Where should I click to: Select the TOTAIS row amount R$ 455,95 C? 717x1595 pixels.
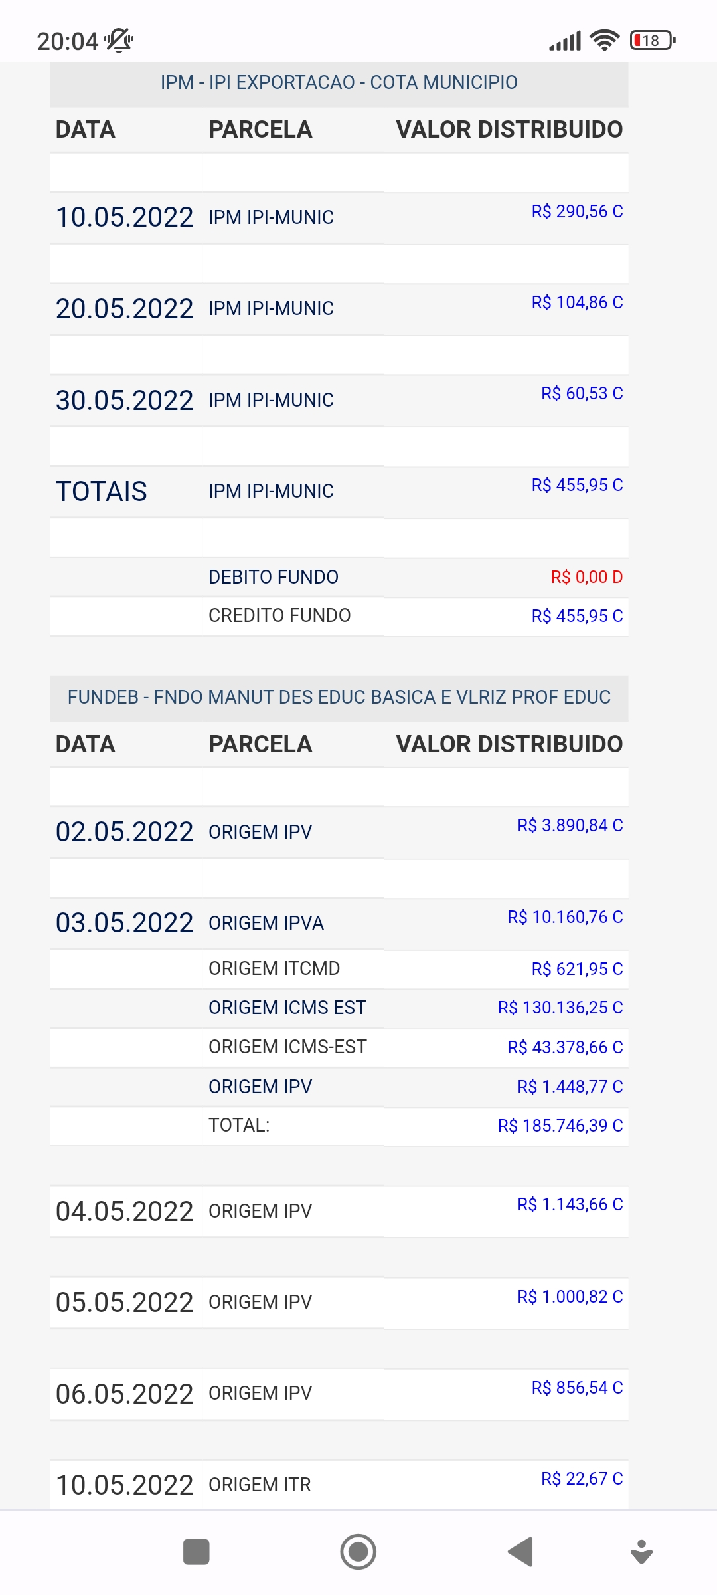point(577,485)
